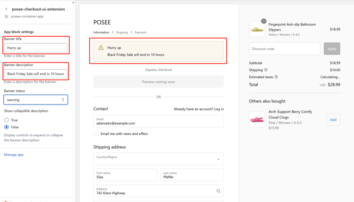Open the Banner status dropdown
The height and width of the screenshot is (202, 354).
coord(36,100)
